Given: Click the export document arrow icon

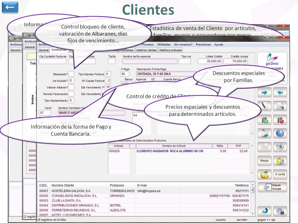Looking at the screenshot, I should (264, 133).
